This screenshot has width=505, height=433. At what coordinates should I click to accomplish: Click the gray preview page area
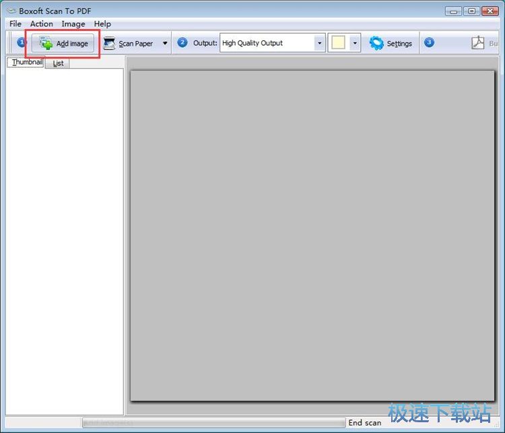coord(312,236)
